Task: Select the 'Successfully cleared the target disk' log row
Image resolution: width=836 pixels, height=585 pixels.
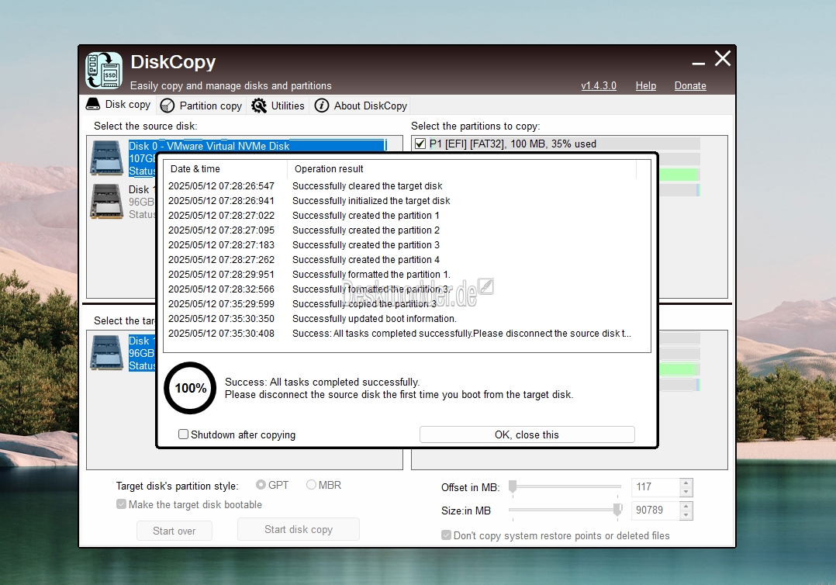Action: [x=399, y=186]
